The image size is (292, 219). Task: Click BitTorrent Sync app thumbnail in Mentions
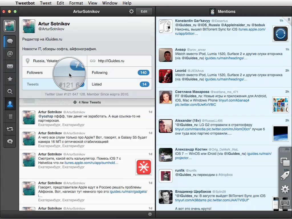(x=280, y=34)
